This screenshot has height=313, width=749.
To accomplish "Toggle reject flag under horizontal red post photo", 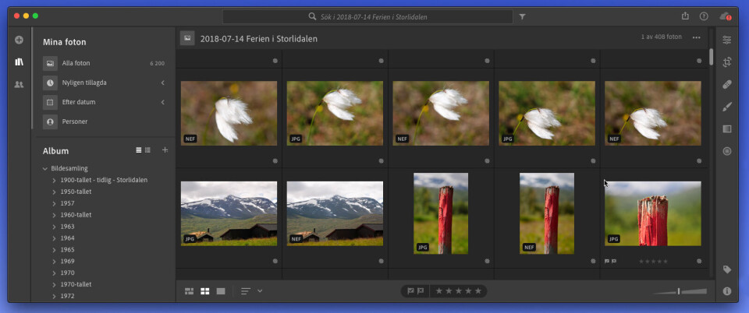I will tap(614, 261).
